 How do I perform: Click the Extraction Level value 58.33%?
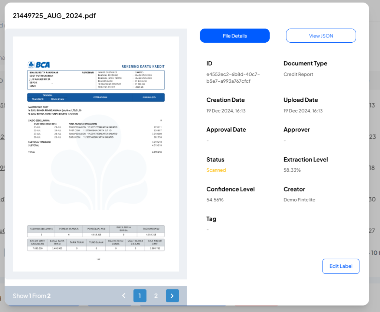292,170
